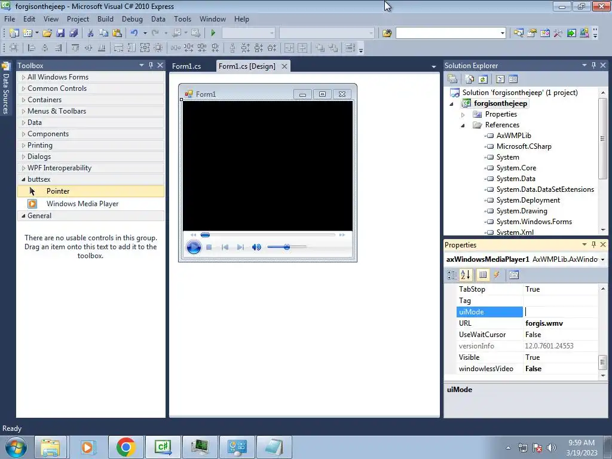Select the AxWMPLib reference

pos(513,136)
